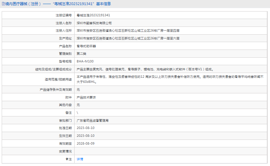Click approval date 2023-08-10 in 批准日期 row
This screenshot has width=270, height=166.
pos(85,128)
